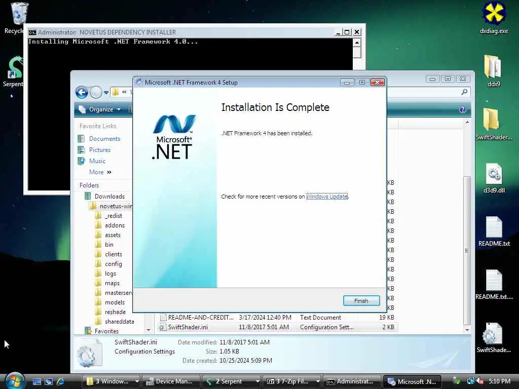Select the masterserver folder in tree
Screen dimensions: 519x389
pyautogui.click(x=113, y=293)
